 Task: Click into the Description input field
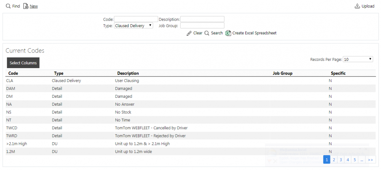click(x=202, y=19)
